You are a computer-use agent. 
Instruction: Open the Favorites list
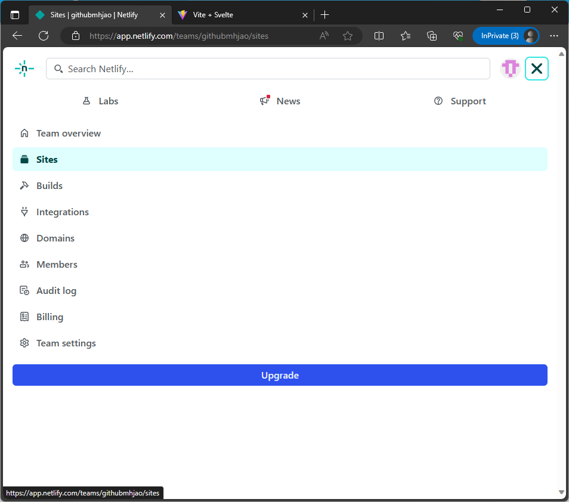click(x=406, y=36)
